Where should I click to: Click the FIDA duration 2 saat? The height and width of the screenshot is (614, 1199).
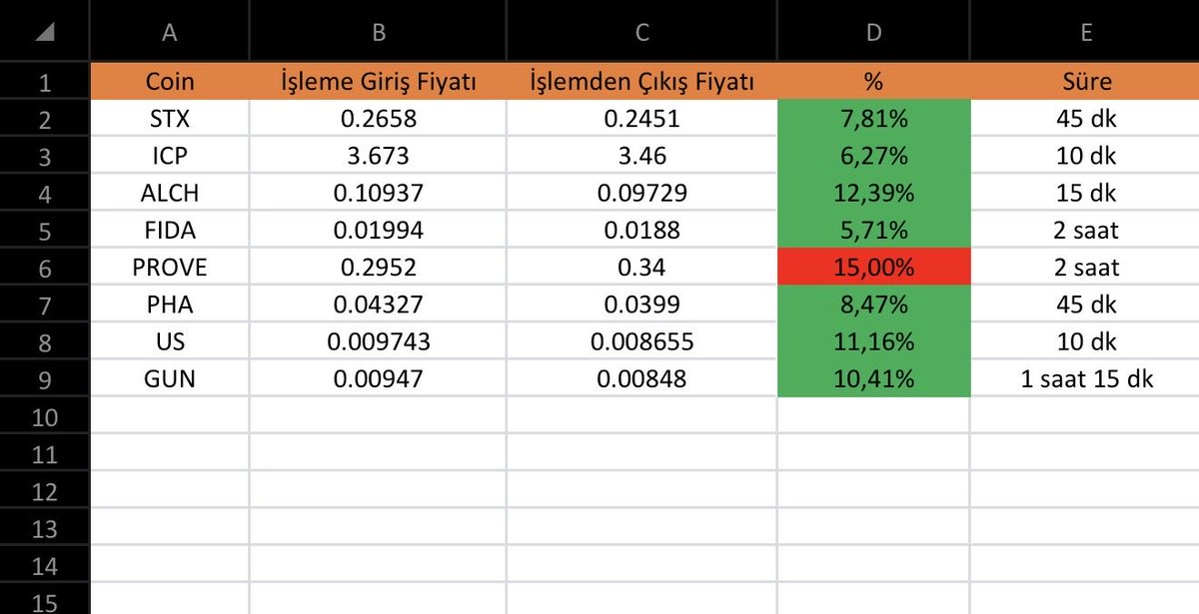point(1085,230)
